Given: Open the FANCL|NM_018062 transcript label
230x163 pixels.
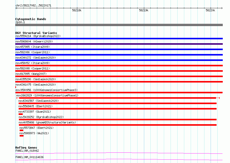Looking at the screenshot, I should coord(27,151).
